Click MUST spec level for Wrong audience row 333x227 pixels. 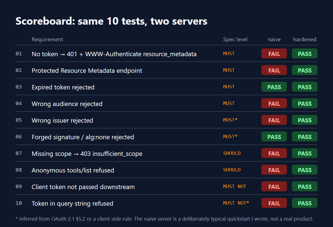pos(229,103)
